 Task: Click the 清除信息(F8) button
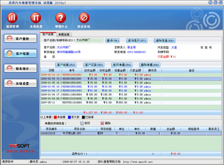click(164, 41)
